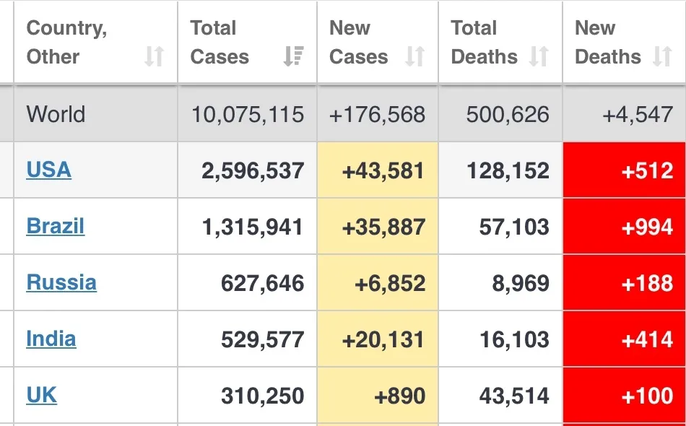This screenshot has width=686, height=426.
Task: Sort by New Deaths arrows icon
Action: pos(662,56)
